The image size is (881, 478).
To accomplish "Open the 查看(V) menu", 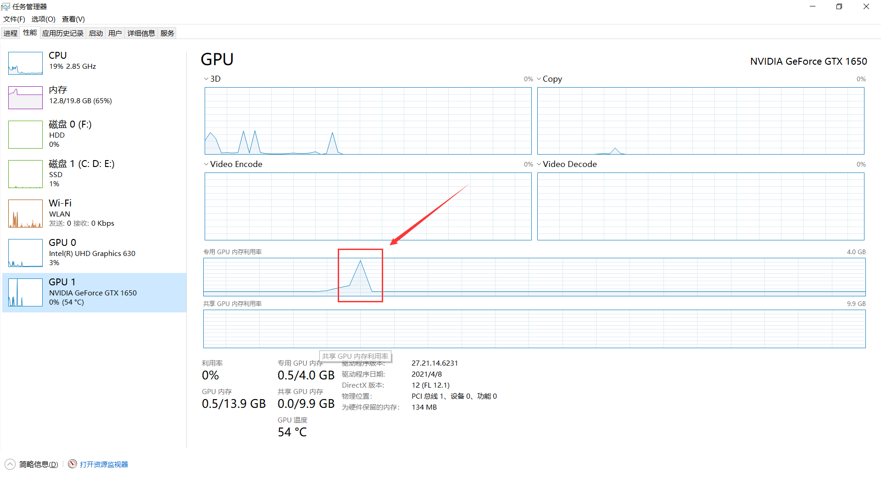I will pos(73,19).
